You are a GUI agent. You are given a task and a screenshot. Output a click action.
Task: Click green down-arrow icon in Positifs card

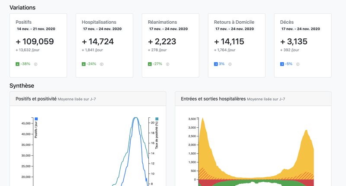tap(17, 64)
